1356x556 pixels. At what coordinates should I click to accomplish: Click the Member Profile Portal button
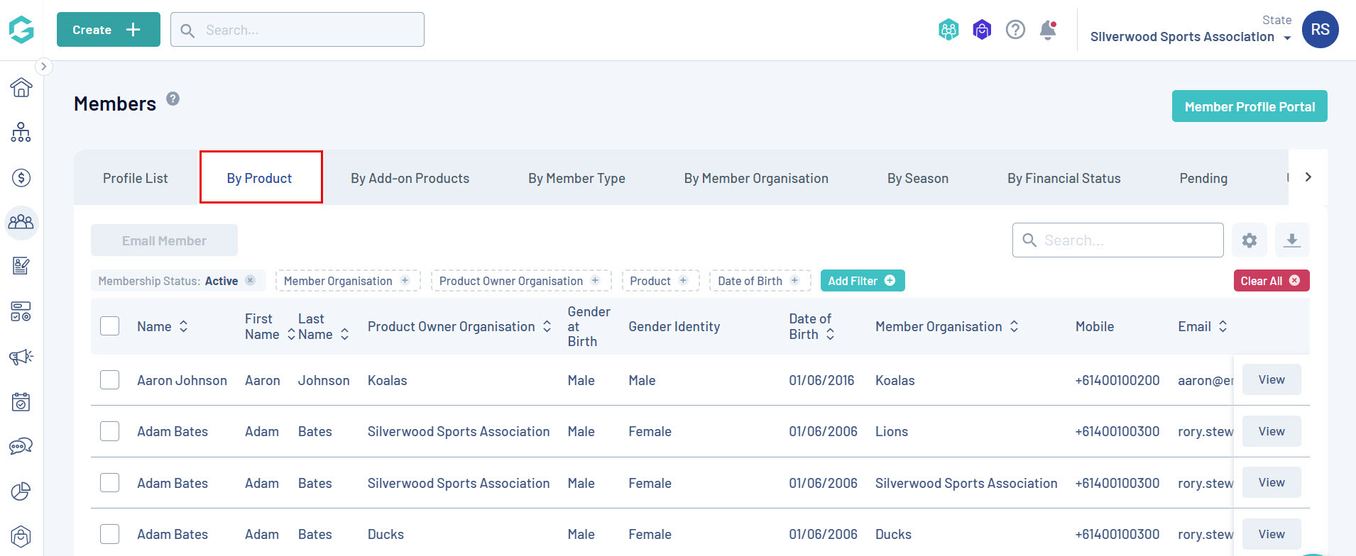tap(1250, 106)
